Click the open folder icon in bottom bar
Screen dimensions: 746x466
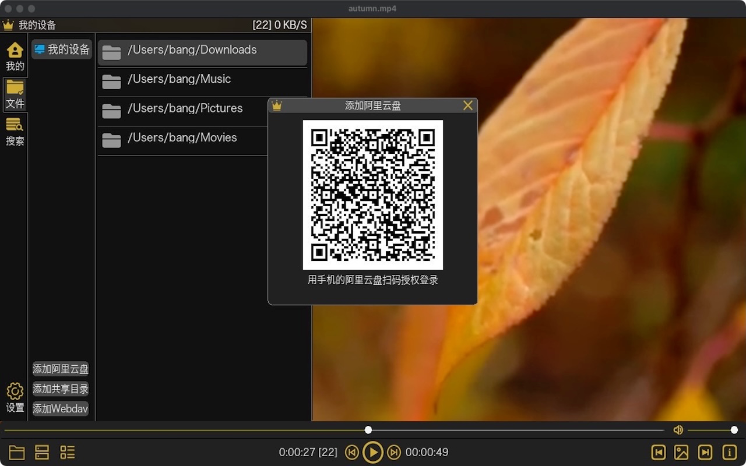click(x=17, y=453)
